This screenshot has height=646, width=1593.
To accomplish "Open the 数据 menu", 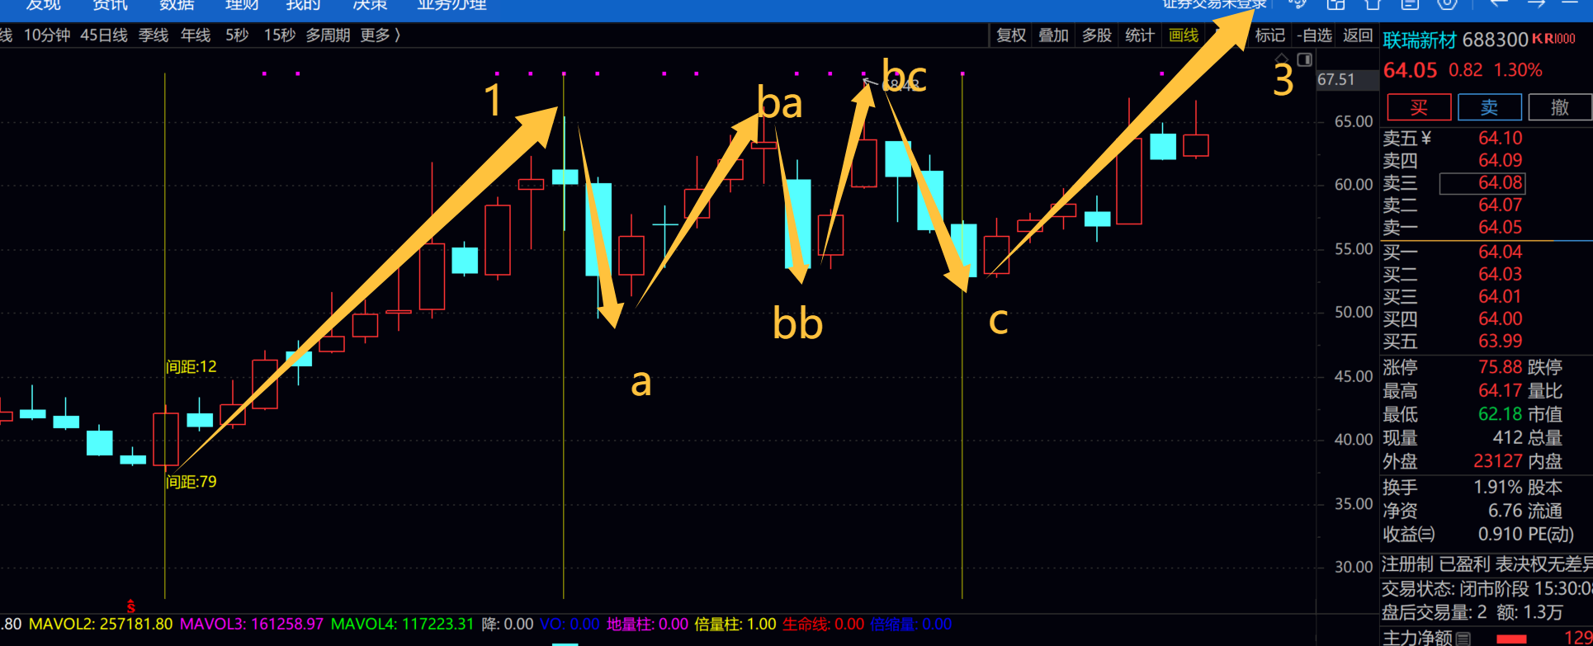I will [x=177, y=5].
